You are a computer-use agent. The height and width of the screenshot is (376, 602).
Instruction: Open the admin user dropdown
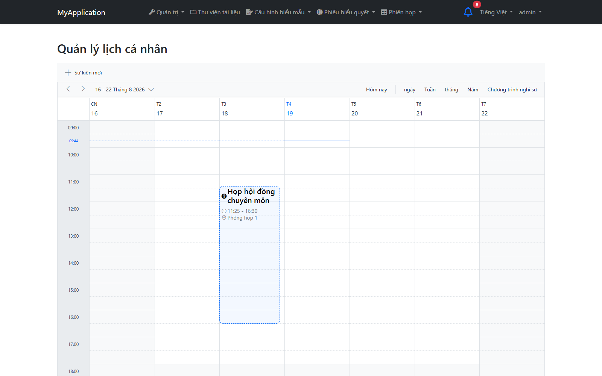pos(530,12)
